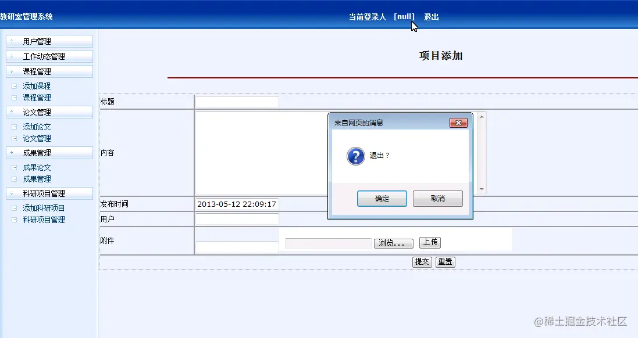
Task: Click the blue question mark icon in the dialog
Action: pyautogui.click(x=355, y=156)
